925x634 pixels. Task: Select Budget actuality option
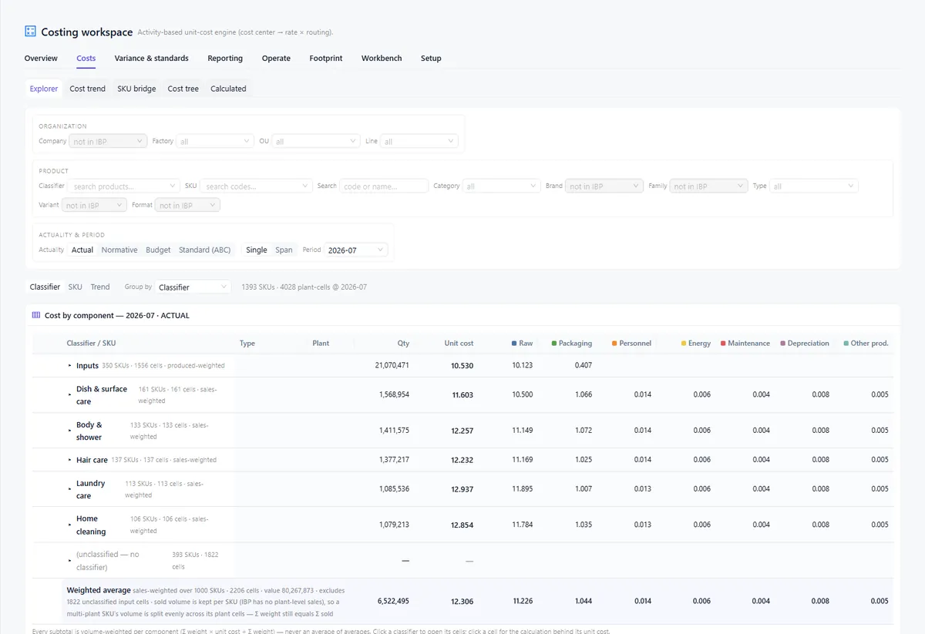pyautogui.click(x=158, y=250)
